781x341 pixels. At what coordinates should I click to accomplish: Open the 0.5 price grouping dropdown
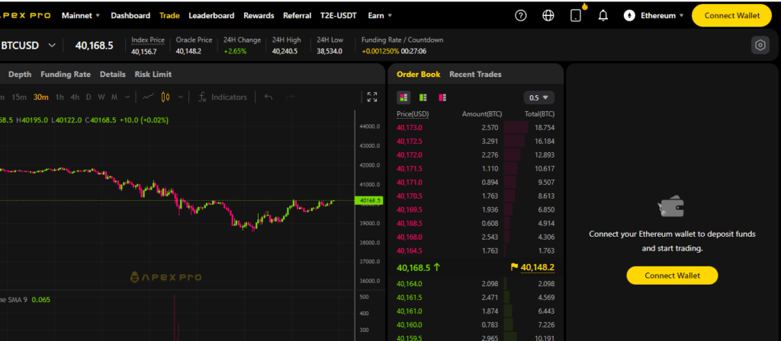point(539,97)
